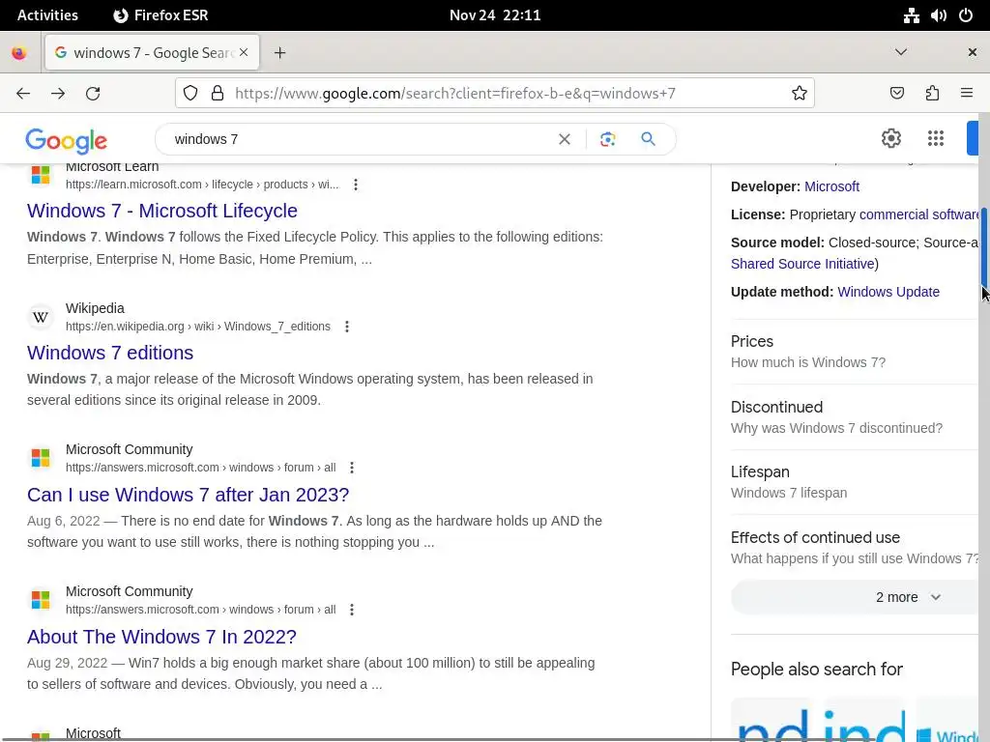Expand '2 more' in the knowledge panel
990x742 pixels.
coord(855,597)
